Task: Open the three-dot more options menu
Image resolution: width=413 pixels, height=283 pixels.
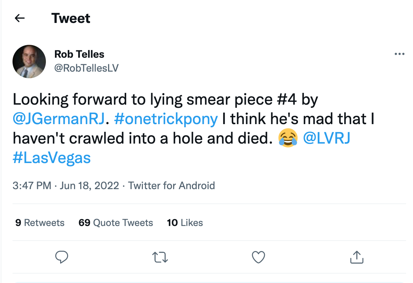Action: click(399, 54)
